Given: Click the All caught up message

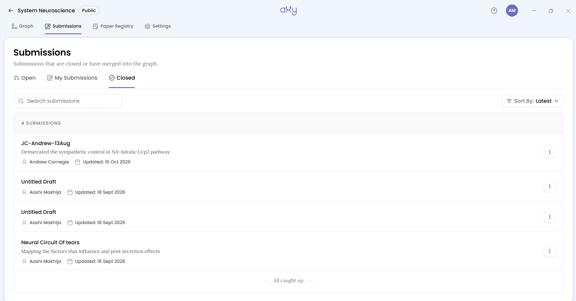Looking at the screenshot, I should 288,280.
